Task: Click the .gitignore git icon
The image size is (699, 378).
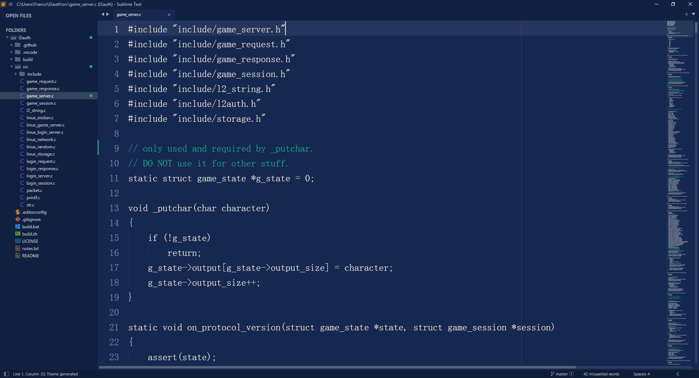Action: point(17,220)
